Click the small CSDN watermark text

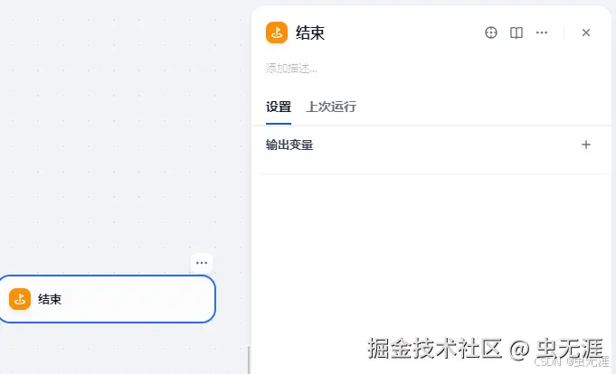(x=547, y=361)
